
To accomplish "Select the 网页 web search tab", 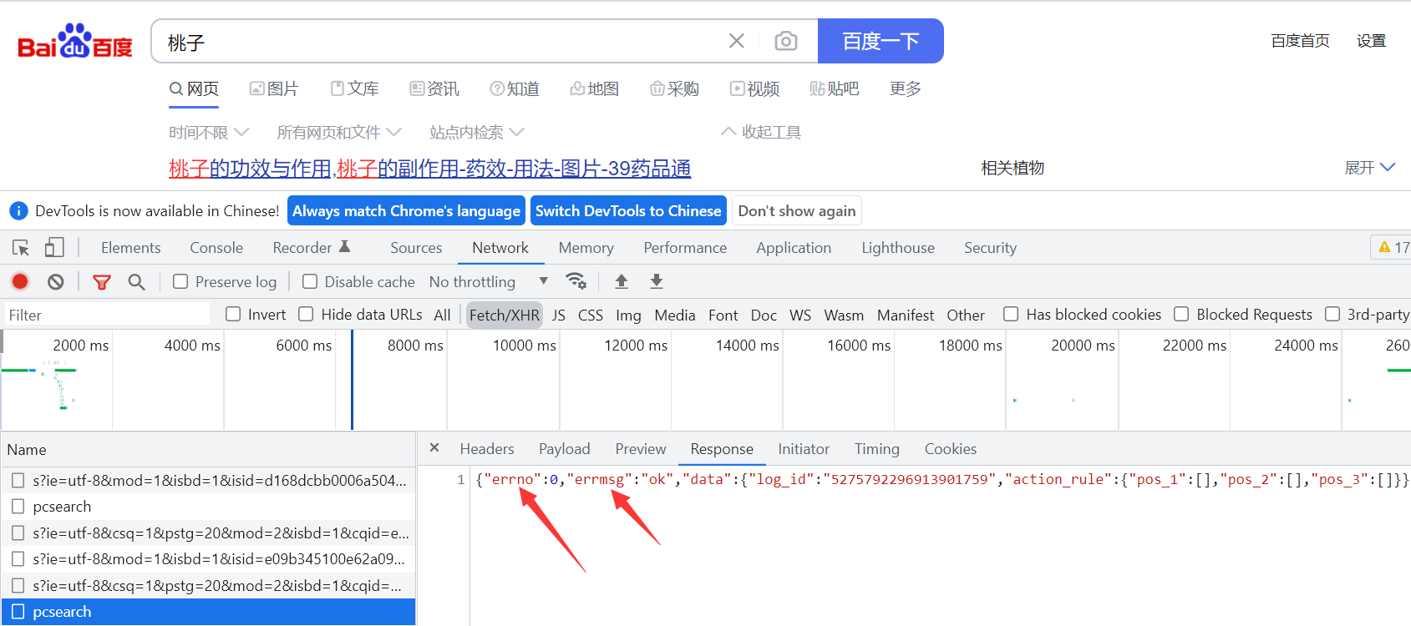I will pos(194,88).
